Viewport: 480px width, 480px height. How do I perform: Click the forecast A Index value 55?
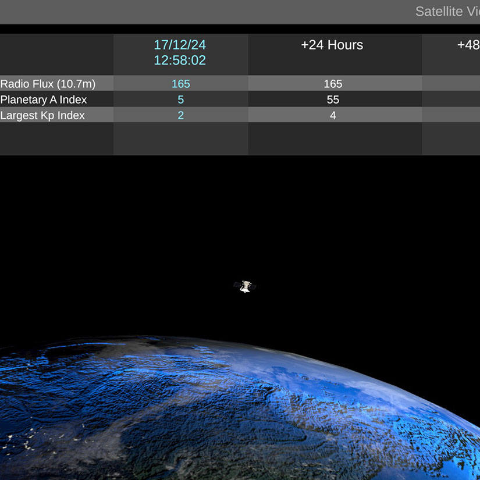pyautogui.click(x=332, y=99)
